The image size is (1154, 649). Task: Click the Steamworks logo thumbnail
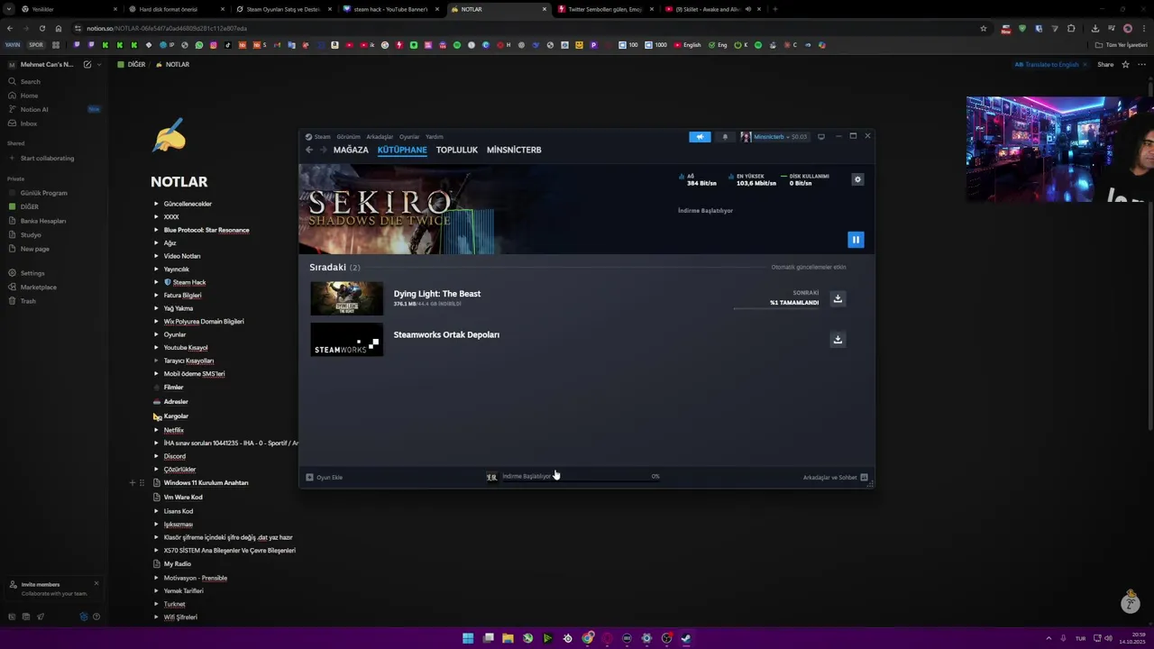tap(347, 340)
